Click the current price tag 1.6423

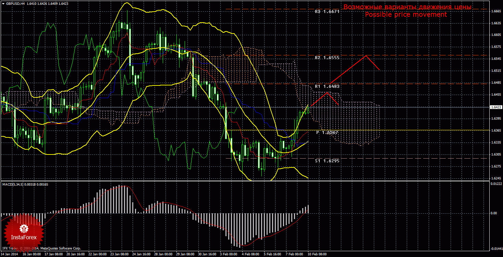pyautogui.click(x=496, y=107)
